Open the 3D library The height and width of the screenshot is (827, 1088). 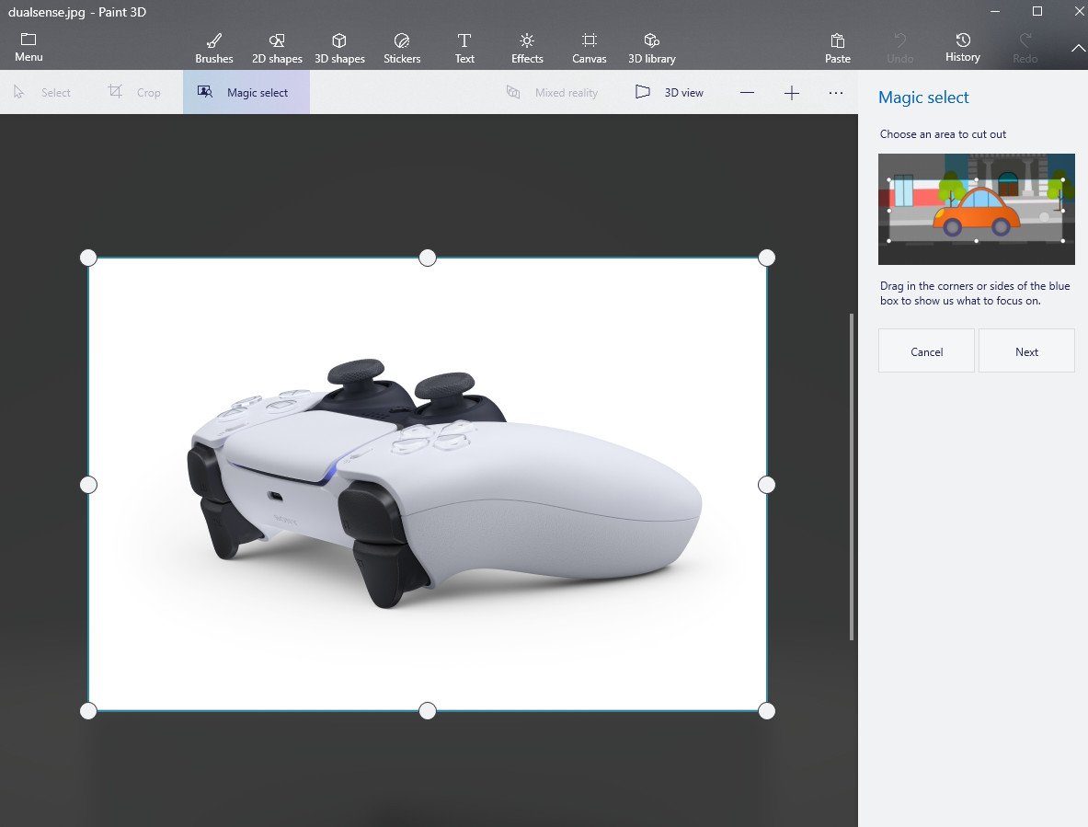coord(651,48)
